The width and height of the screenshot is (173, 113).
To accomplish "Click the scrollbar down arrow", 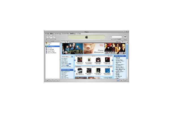I will click(127, 78).
